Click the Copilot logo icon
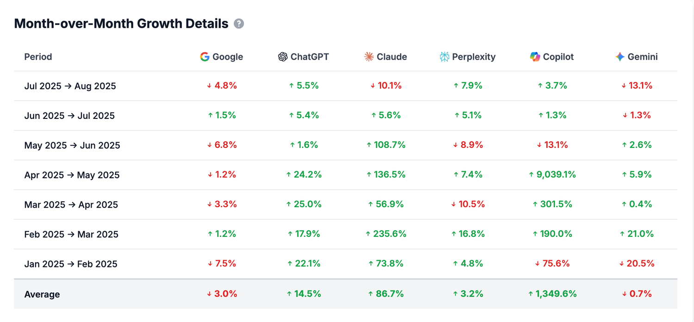 [x=535, y=57]
